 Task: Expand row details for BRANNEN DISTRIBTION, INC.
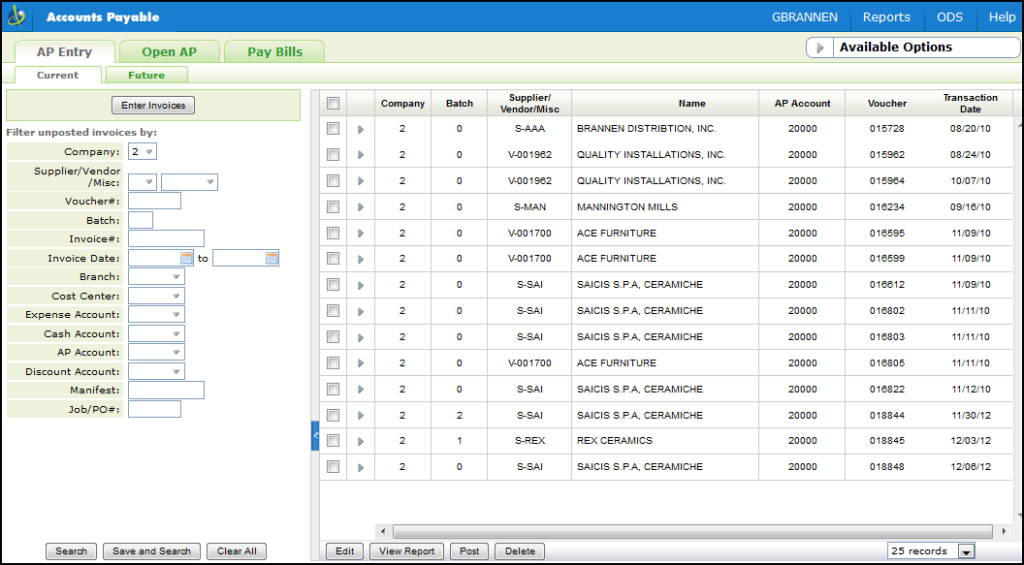361,129
